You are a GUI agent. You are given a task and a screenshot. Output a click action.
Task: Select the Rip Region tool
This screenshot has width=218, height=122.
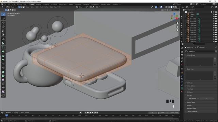(x=3, y=96)
